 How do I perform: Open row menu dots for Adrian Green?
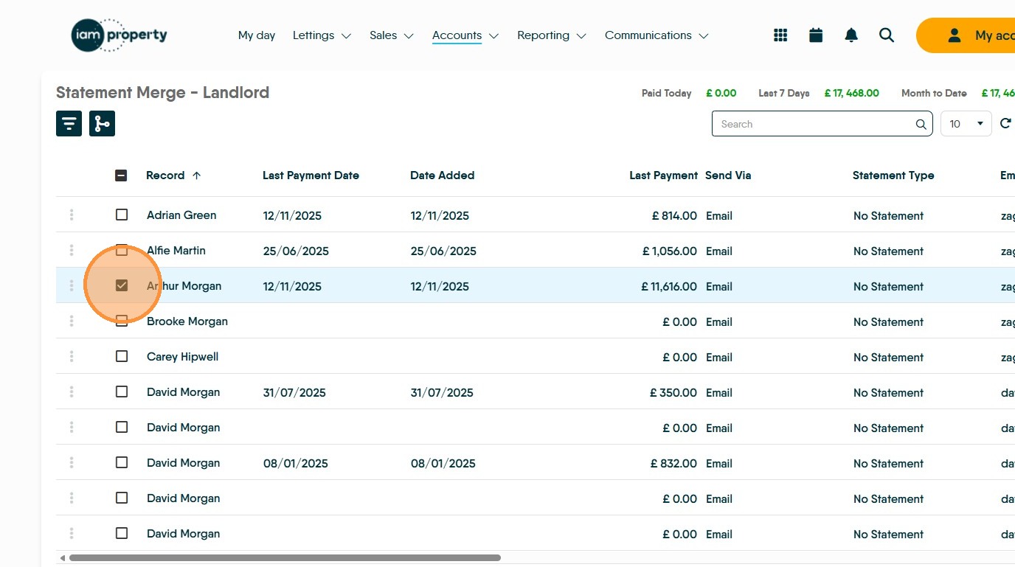[x=72, y=215]
